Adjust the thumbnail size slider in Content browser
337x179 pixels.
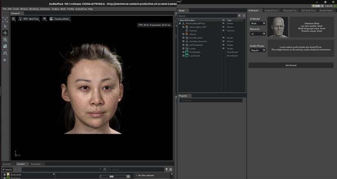click(112, 176)
